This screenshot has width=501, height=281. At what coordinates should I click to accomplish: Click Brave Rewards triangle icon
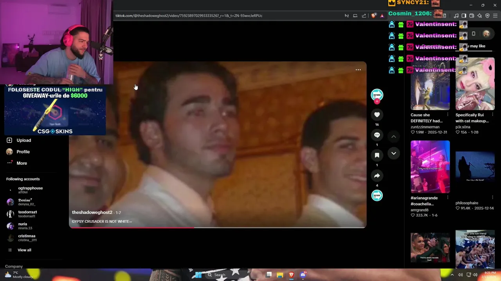click(382, 16)
